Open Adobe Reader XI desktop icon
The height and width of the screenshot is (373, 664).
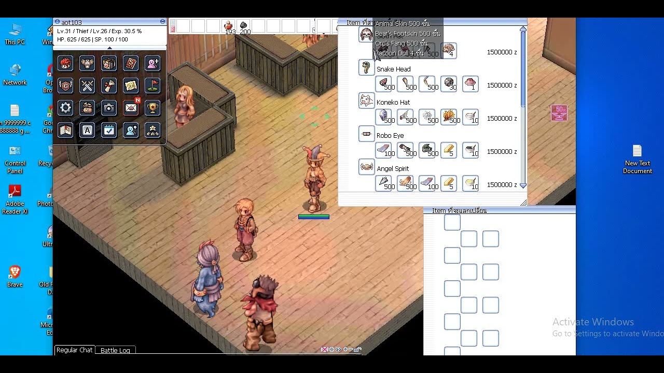point(15,199)
